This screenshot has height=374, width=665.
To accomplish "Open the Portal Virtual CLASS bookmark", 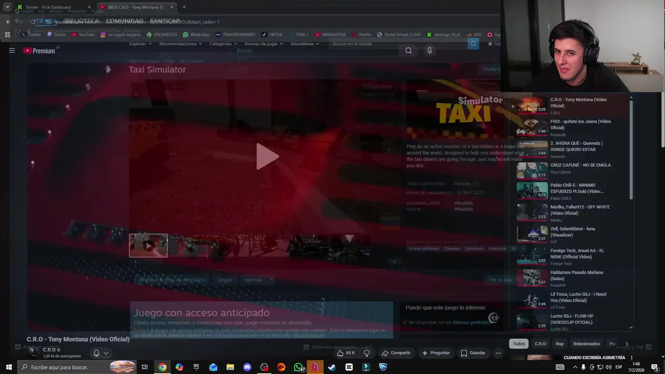I will (x=398, y=35).
